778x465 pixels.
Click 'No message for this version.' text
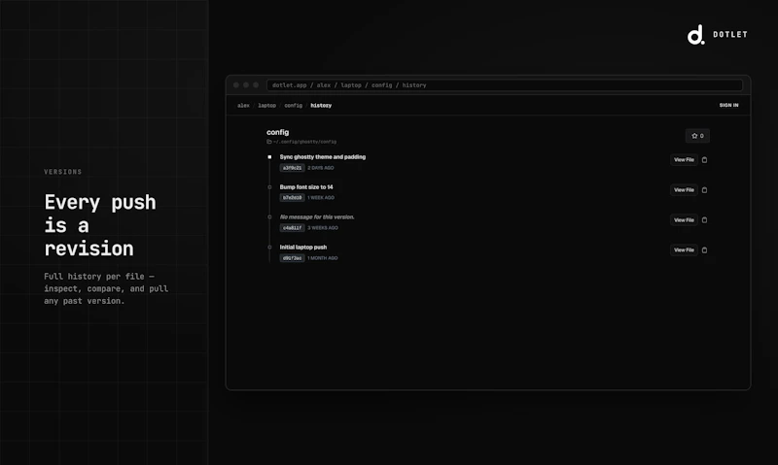click(317, 216)
